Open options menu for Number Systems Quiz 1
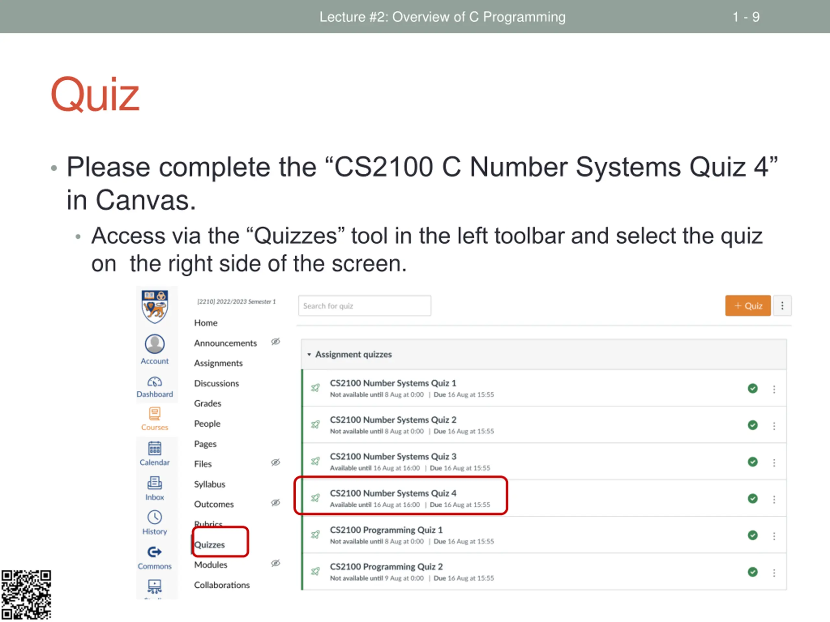Image resolution: width=830 pixels, height=622 pixels. (774, 389)
